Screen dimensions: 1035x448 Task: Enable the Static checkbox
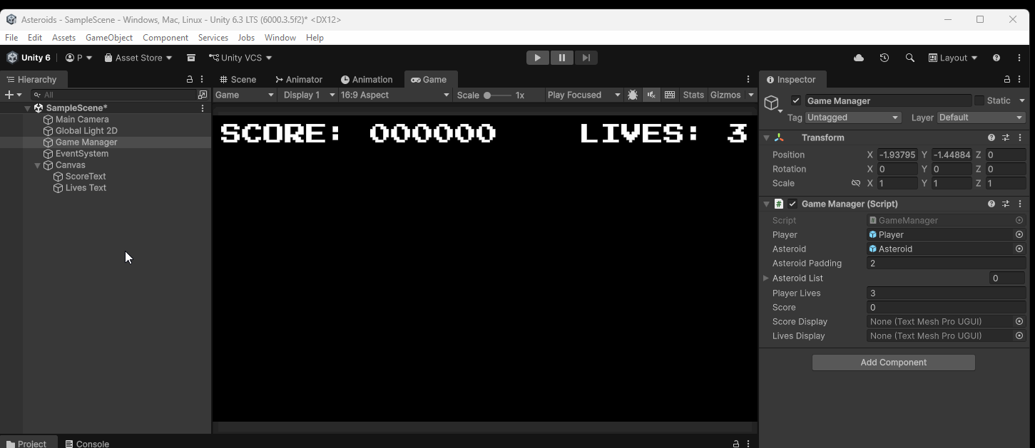pyautogui.click(x=979, y=101)
